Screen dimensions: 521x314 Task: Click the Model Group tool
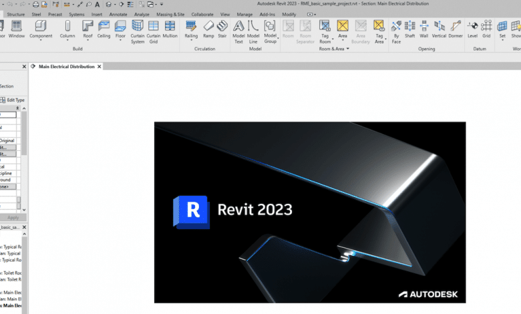coord(270,32)
